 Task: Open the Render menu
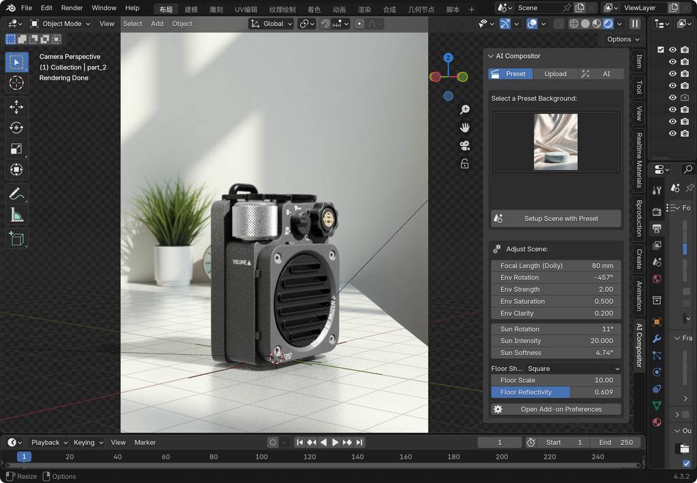71,8
